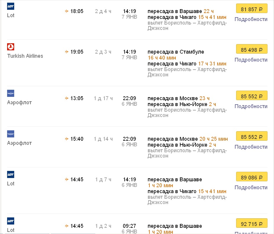Click the LOT logo for the 89 086 ₽ flight

[11, 174]
